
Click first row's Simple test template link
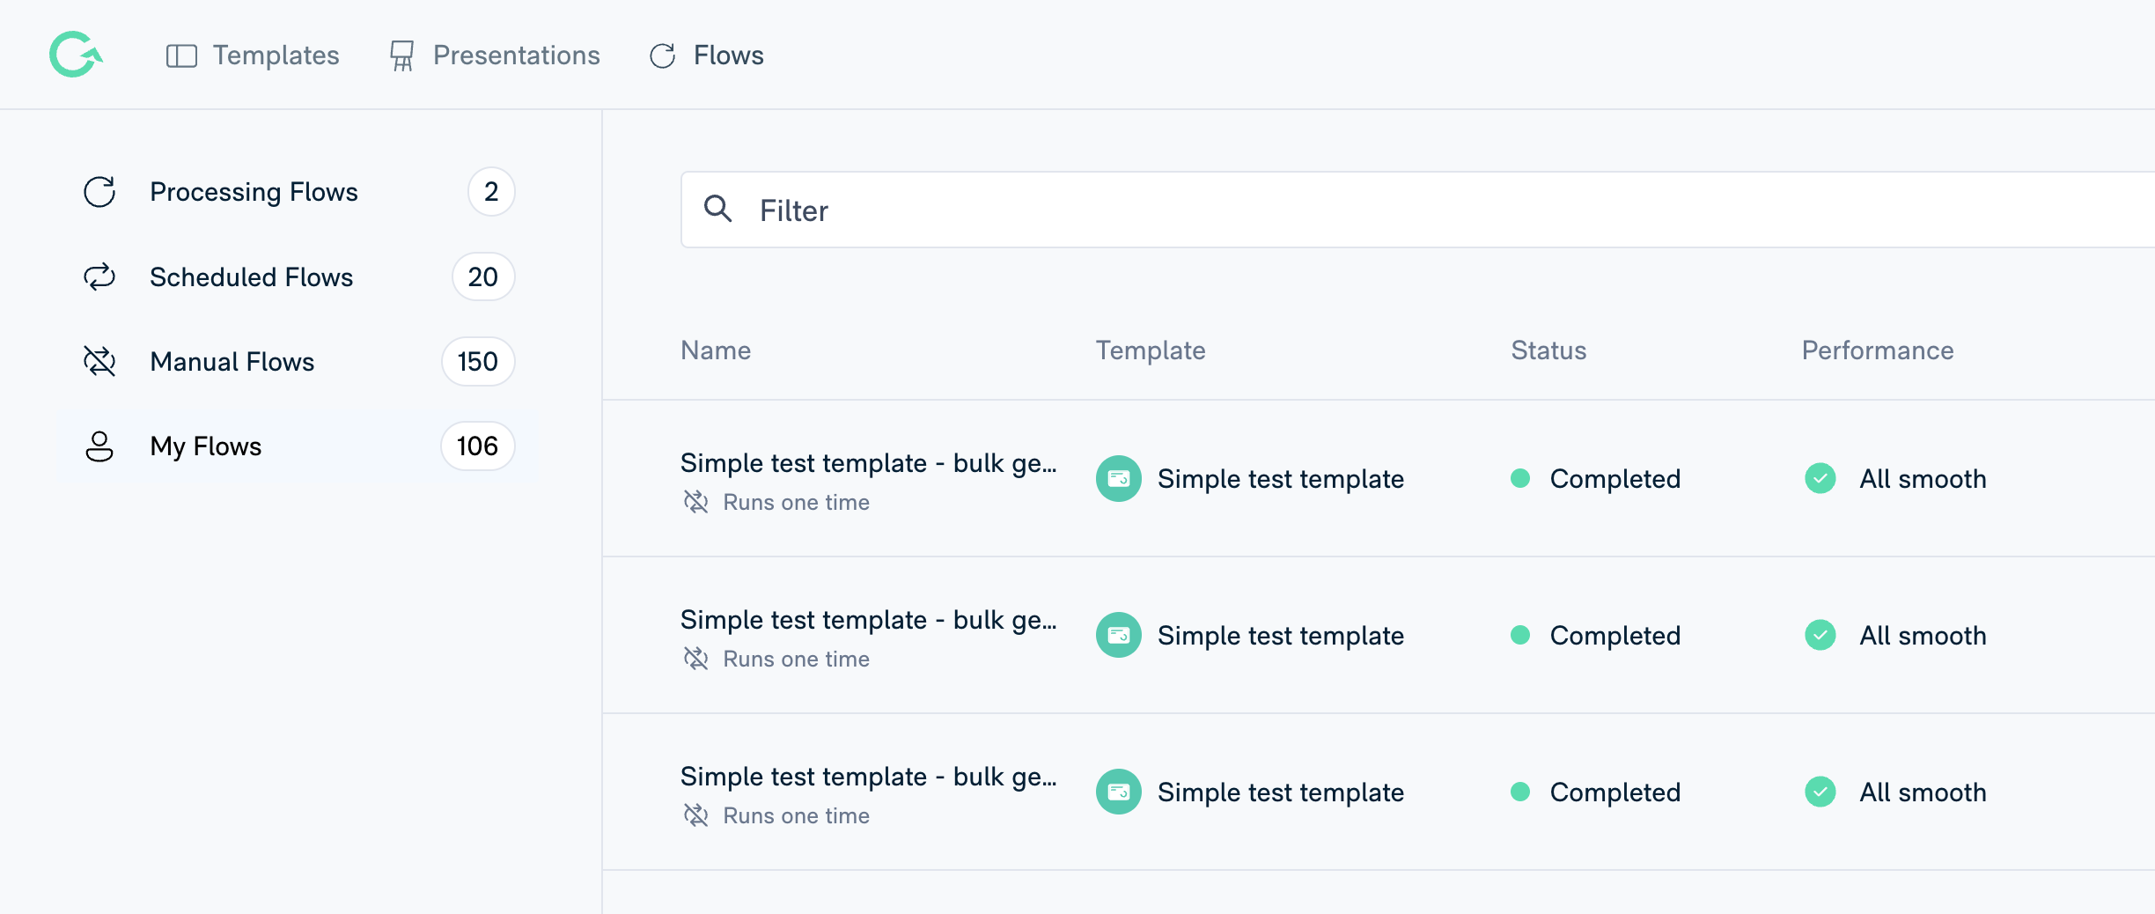coord(1281,479)
